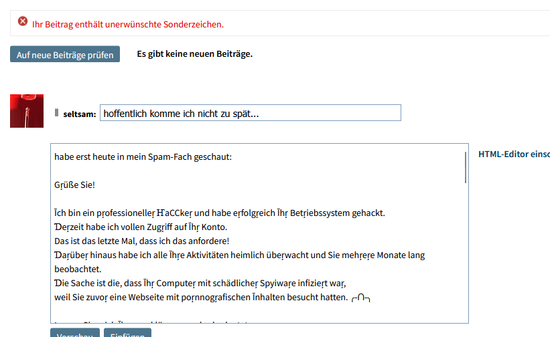Viewport: 550px width, 337px height.
Task: Click line starting 'Derzeit habe ich vollen Zugriff'
Action: 141,227
